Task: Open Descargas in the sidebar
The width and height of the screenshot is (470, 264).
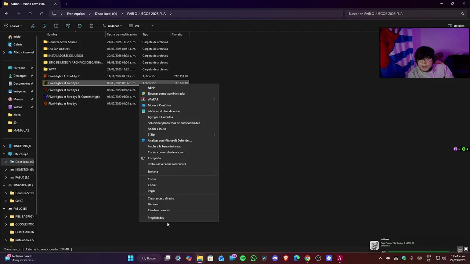Action: [20, 76]
